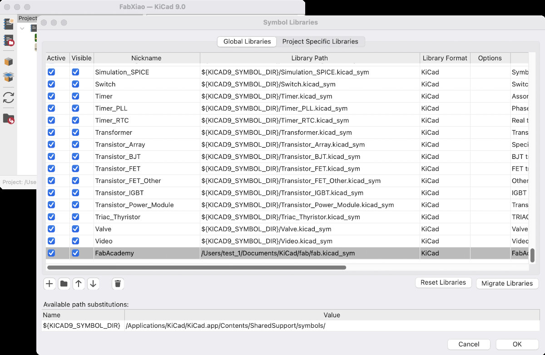The image size is (545, 355).
Task: Confirm dialog with OK button
Action: tap(517, 344)
